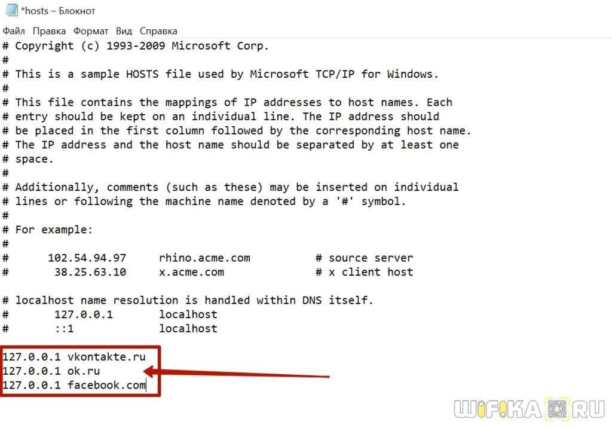Screen dimensions: 612x428
Task: Open the Вид menu
Action: click(x=124, y=31)
